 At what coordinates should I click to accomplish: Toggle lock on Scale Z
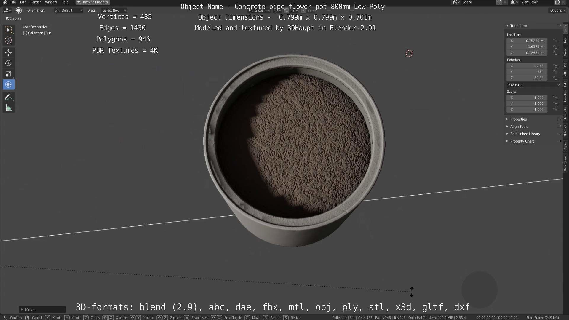pyautogui.click(x=556, y=110)
